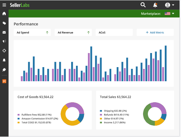Select the envelope mail icon in sidebar
Image resolution: width=181 pixels, height=137 pixels.
4,32
